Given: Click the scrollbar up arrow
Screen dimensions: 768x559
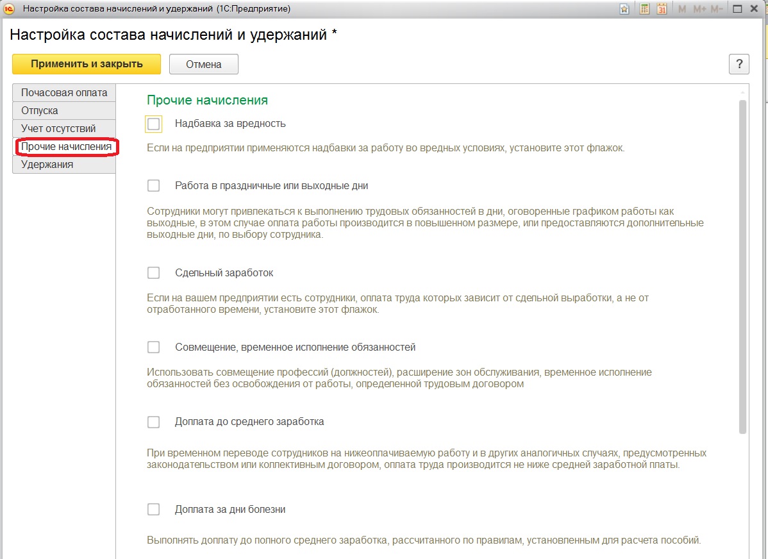Looking at the screenshot, I should tap(742, 92).
